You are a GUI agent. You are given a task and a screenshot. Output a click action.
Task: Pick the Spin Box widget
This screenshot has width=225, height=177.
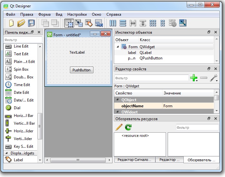coord(21,69)
